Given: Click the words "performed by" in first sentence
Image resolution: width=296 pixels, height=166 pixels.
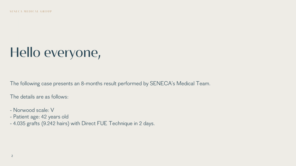Looking at the screenshot, I should point(133,83).
